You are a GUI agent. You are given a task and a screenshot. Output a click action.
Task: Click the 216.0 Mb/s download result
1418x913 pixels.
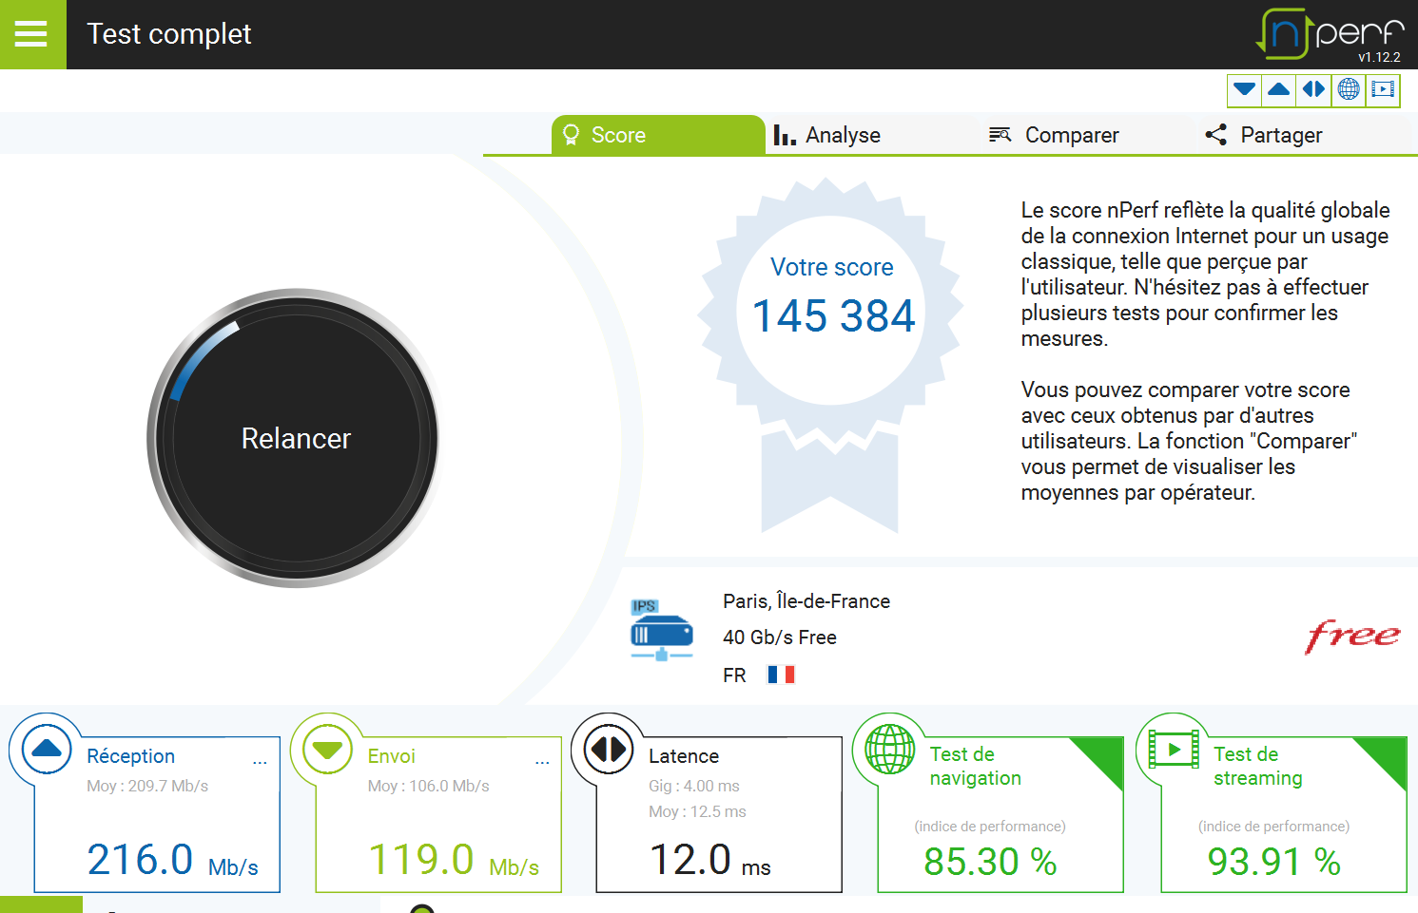[172, 861]
